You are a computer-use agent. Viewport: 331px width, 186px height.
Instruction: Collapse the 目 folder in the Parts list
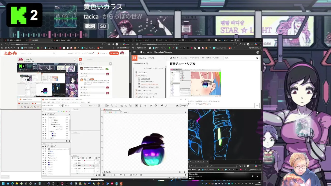click(50, 131)
